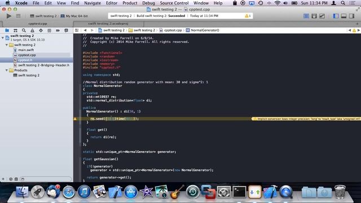
Task: Collapse the swift testing 2 project root
Action: [2, 38]
